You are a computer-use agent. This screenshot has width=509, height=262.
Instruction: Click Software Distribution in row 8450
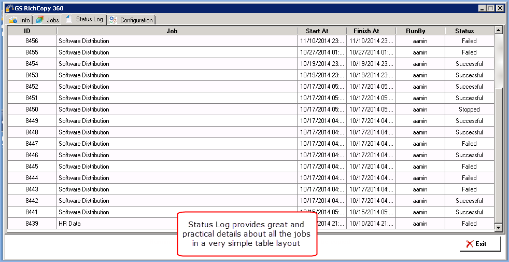click(84, 109)
